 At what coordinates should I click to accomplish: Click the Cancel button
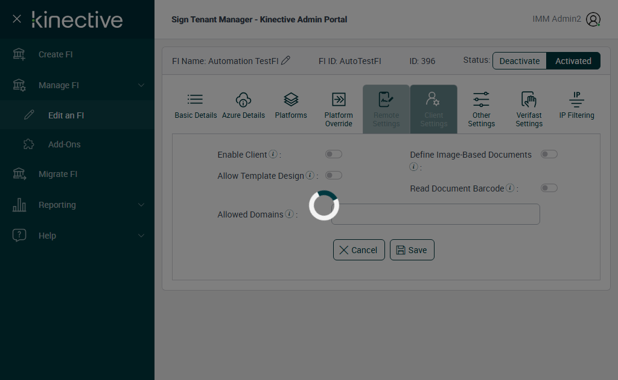click(x=358, y=250)
